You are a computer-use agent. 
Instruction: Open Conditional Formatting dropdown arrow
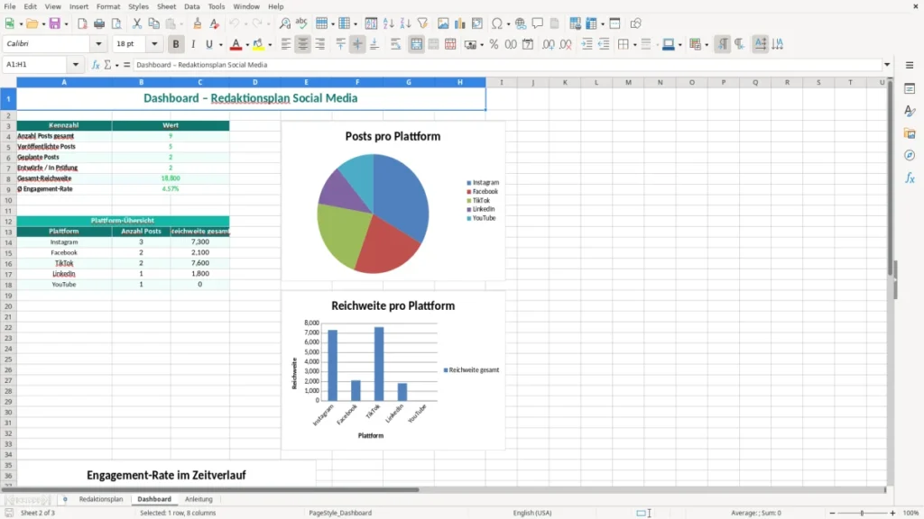(707, 45)
